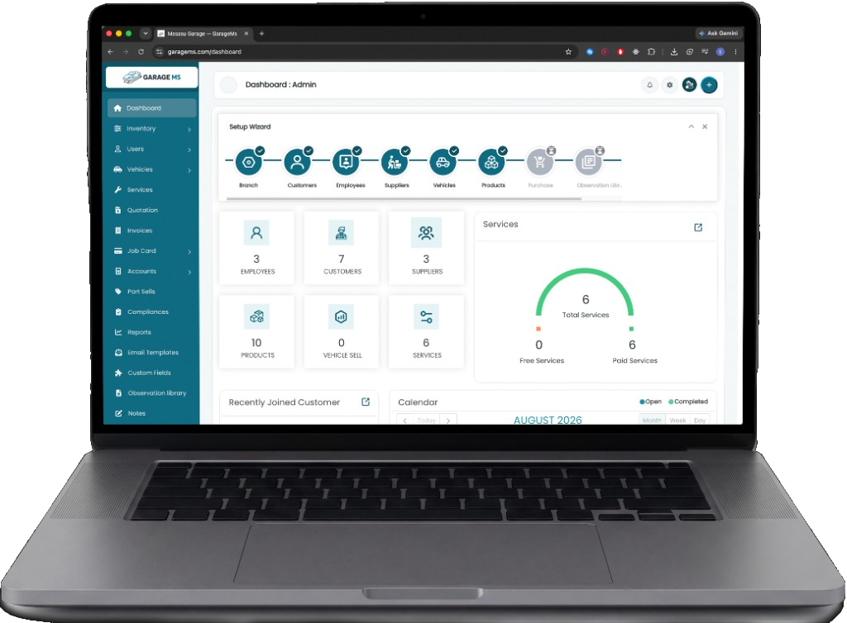
Task: Switch calendar to Day view
Action: (700, 421)
